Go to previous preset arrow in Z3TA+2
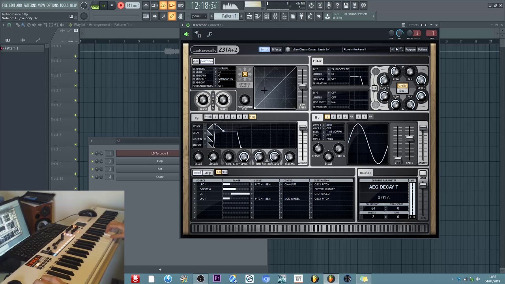 pyautogui.click(x=392, y=49)
